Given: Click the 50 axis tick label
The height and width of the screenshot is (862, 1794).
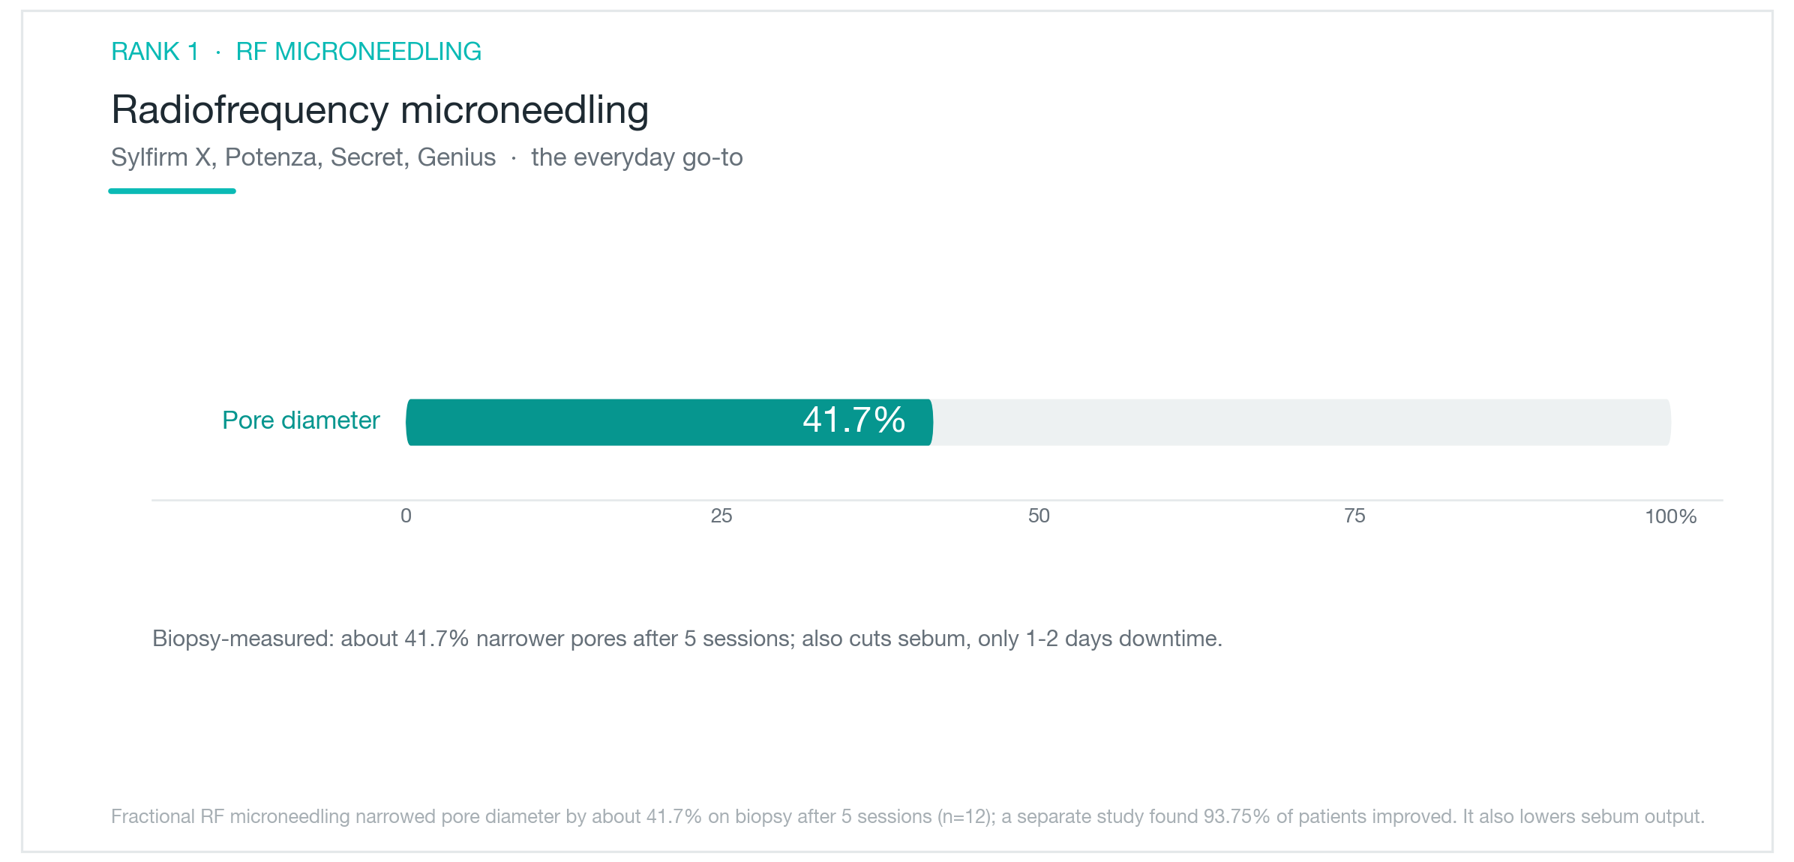Looking at the screenshot, I should tap(1039, 516).
